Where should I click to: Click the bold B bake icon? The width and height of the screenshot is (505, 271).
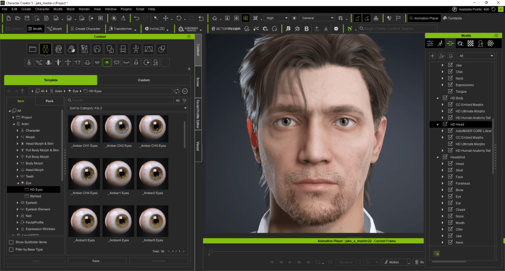306,29
